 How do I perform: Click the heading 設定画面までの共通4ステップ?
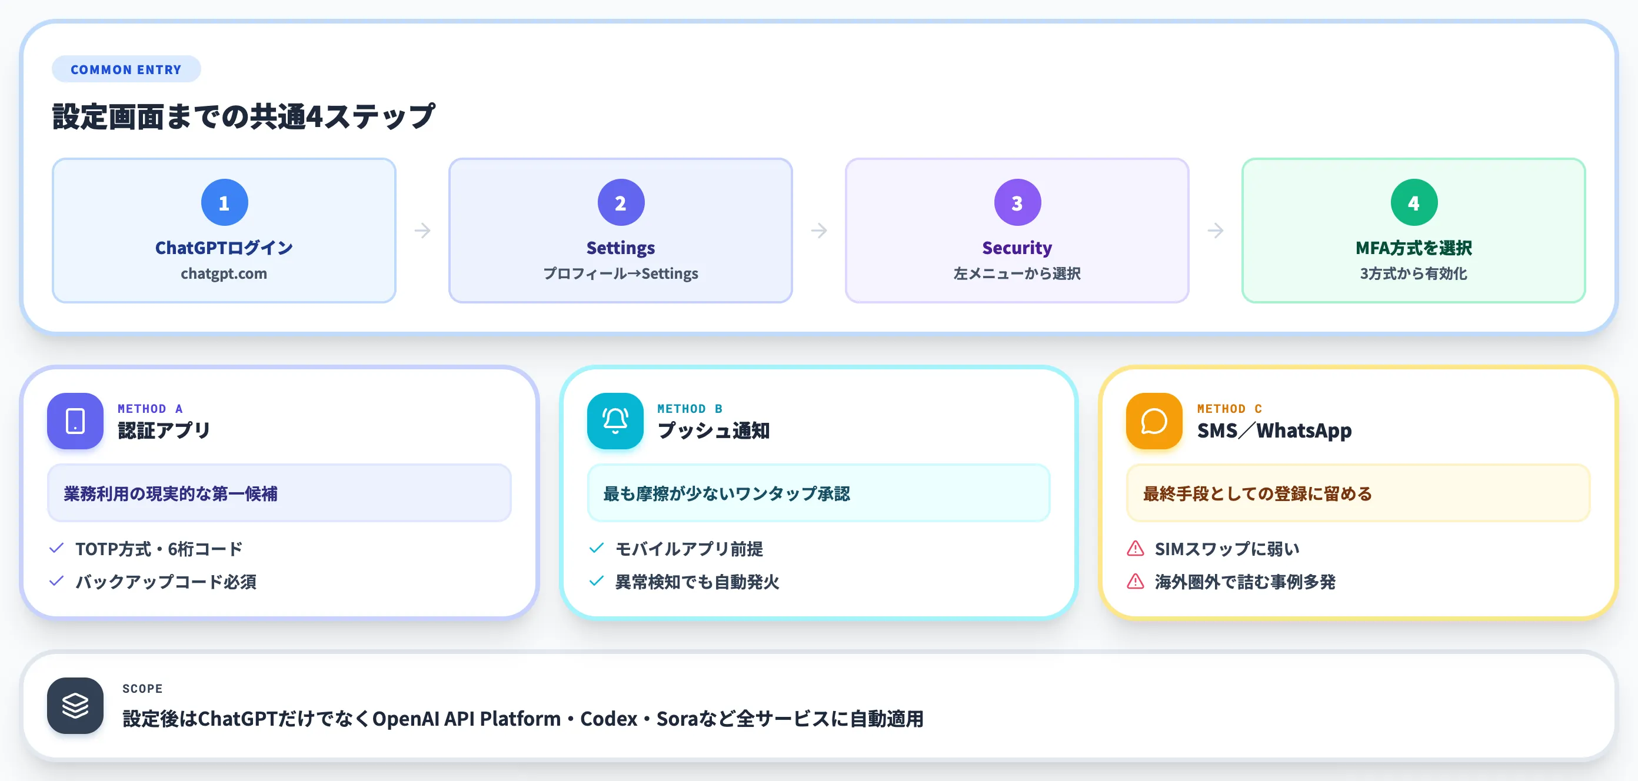(x=244, y=116)
